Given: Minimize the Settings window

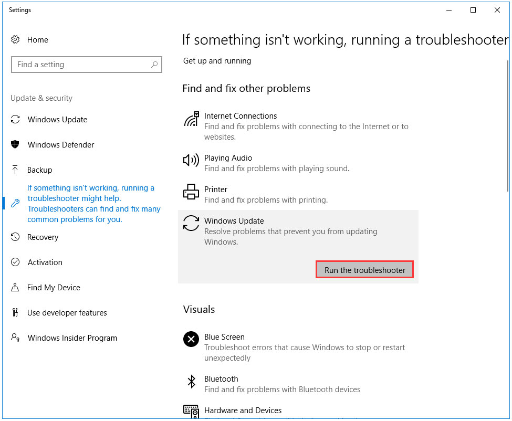Looking at the screenshot, I should coord(449,10).
